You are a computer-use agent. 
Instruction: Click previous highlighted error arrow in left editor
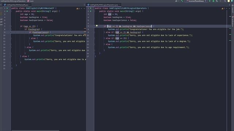(82, 9)
